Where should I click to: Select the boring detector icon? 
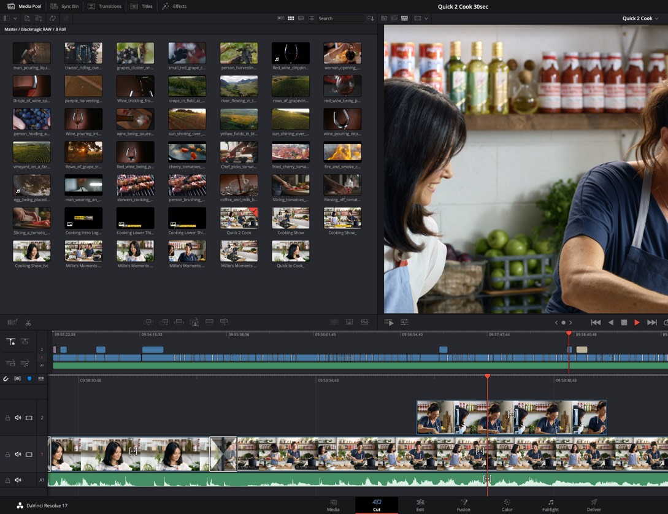click(x=12, y=323)
